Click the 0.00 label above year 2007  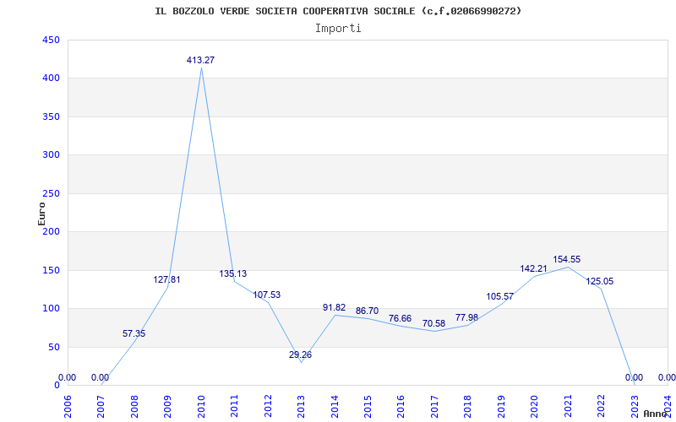coord(100,377)
